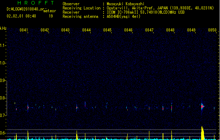Click the receiver ICOM IC-706mkII text
Image resolution: width=220 pixels, height=140 pixels.
(146, 12)
